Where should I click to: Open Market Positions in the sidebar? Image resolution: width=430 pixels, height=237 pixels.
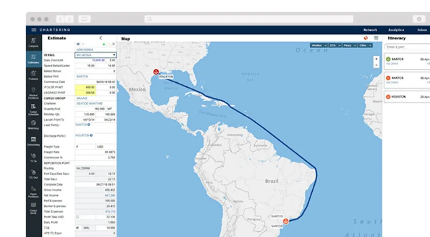click(x=34, y=93)
